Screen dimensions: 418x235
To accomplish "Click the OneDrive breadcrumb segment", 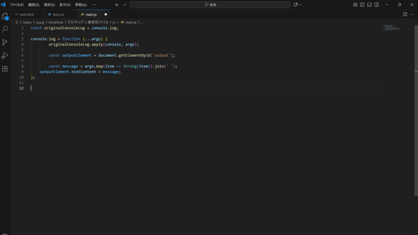I will tap(56, 22).
